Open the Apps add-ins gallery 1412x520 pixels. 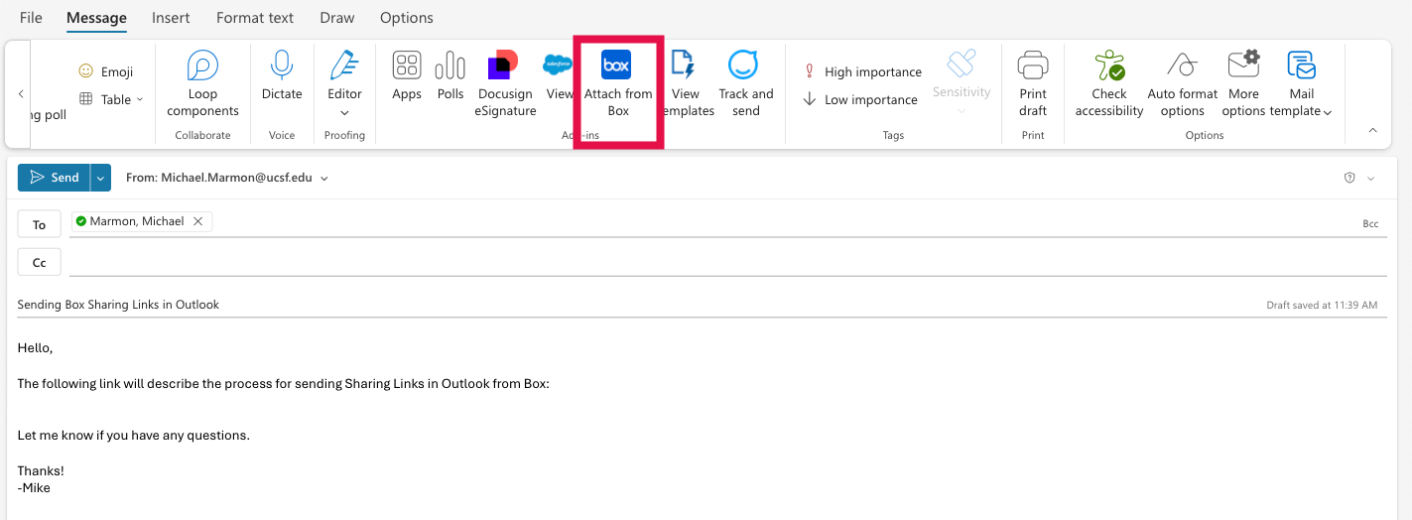pos(407,76)
